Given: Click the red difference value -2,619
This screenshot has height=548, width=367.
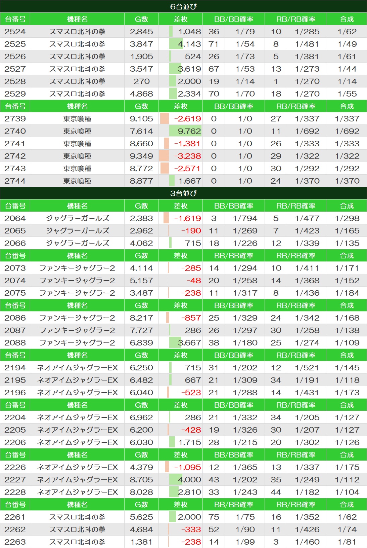Looking at the screenshot, I should pyautogui.click(x=187, y=119).
